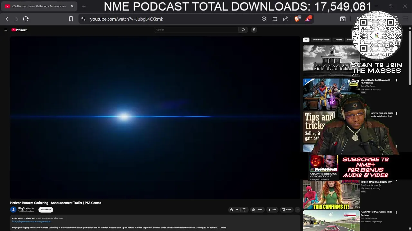Click the #ps5 hashtag in description

pos(39,218)
